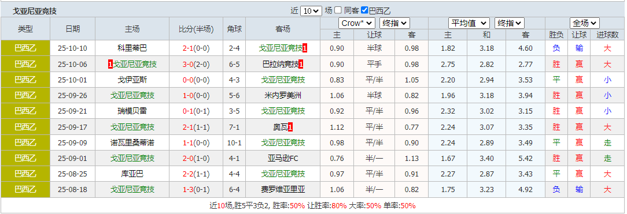This screenshot has height=214, width=627.
Task: Click the 巴西乙 type cell for 25-09-01
Action: coord(25,159)
